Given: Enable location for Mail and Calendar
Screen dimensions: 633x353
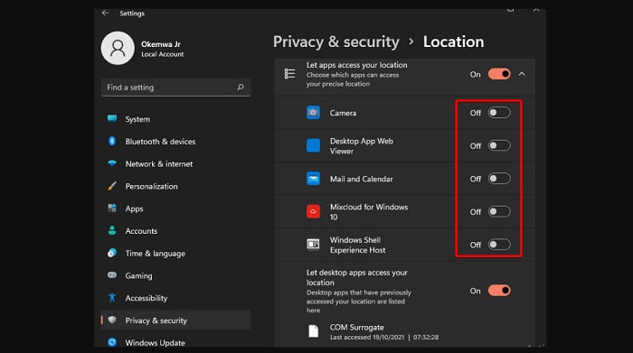Looking at the screenshot, I should (x=499, y=179).
